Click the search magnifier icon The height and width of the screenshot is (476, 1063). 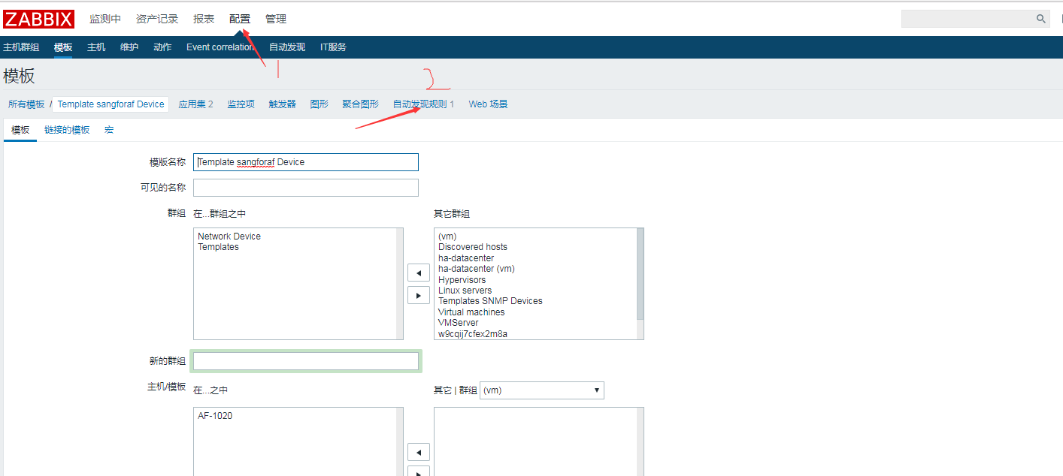point(1041,19)
